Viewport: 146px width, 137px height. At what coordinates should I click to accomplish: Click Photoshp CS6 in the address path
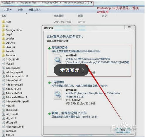[50, 3]
